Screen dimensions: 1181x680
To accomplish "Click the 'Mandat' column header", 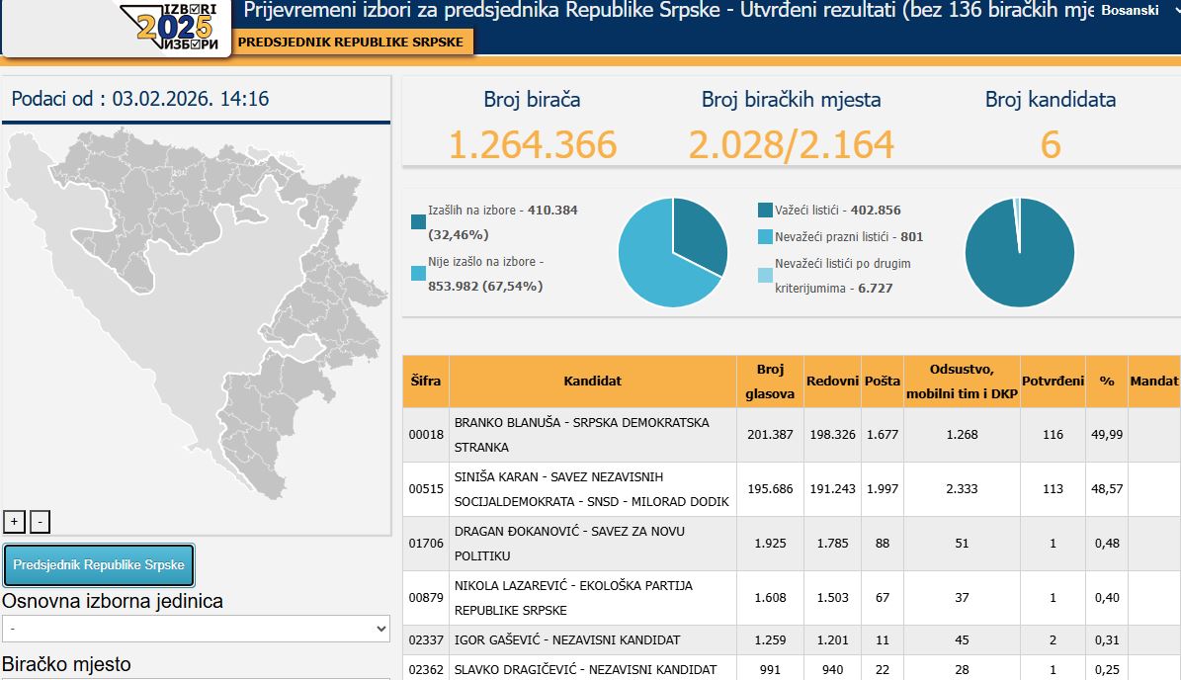I will tap(1153, 382).
